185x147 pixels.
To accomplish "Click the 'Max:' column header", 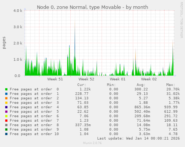I will point(170,85).
